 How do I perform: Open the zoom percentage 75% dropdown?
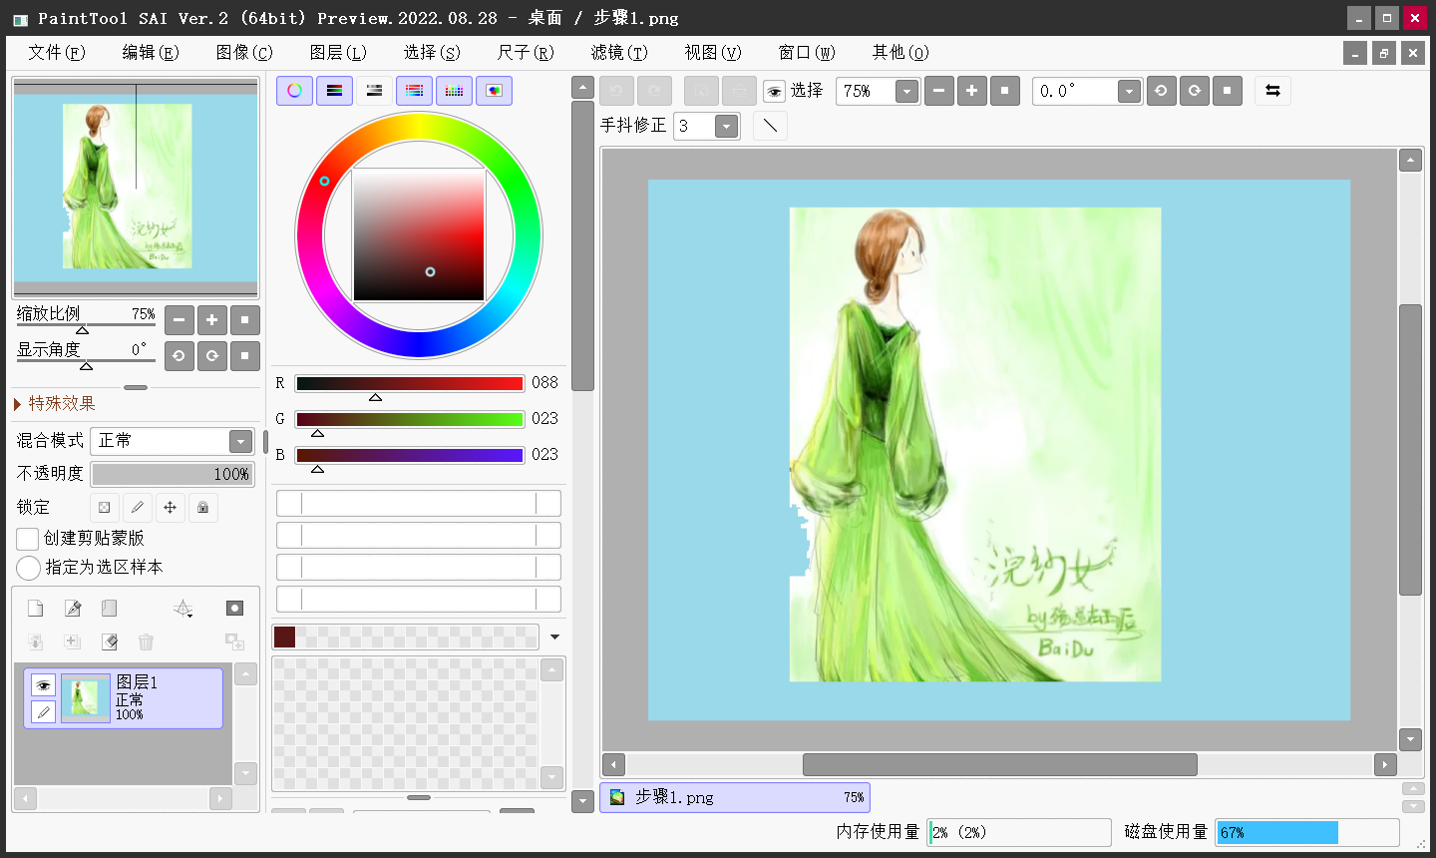[x=906, y=92]
